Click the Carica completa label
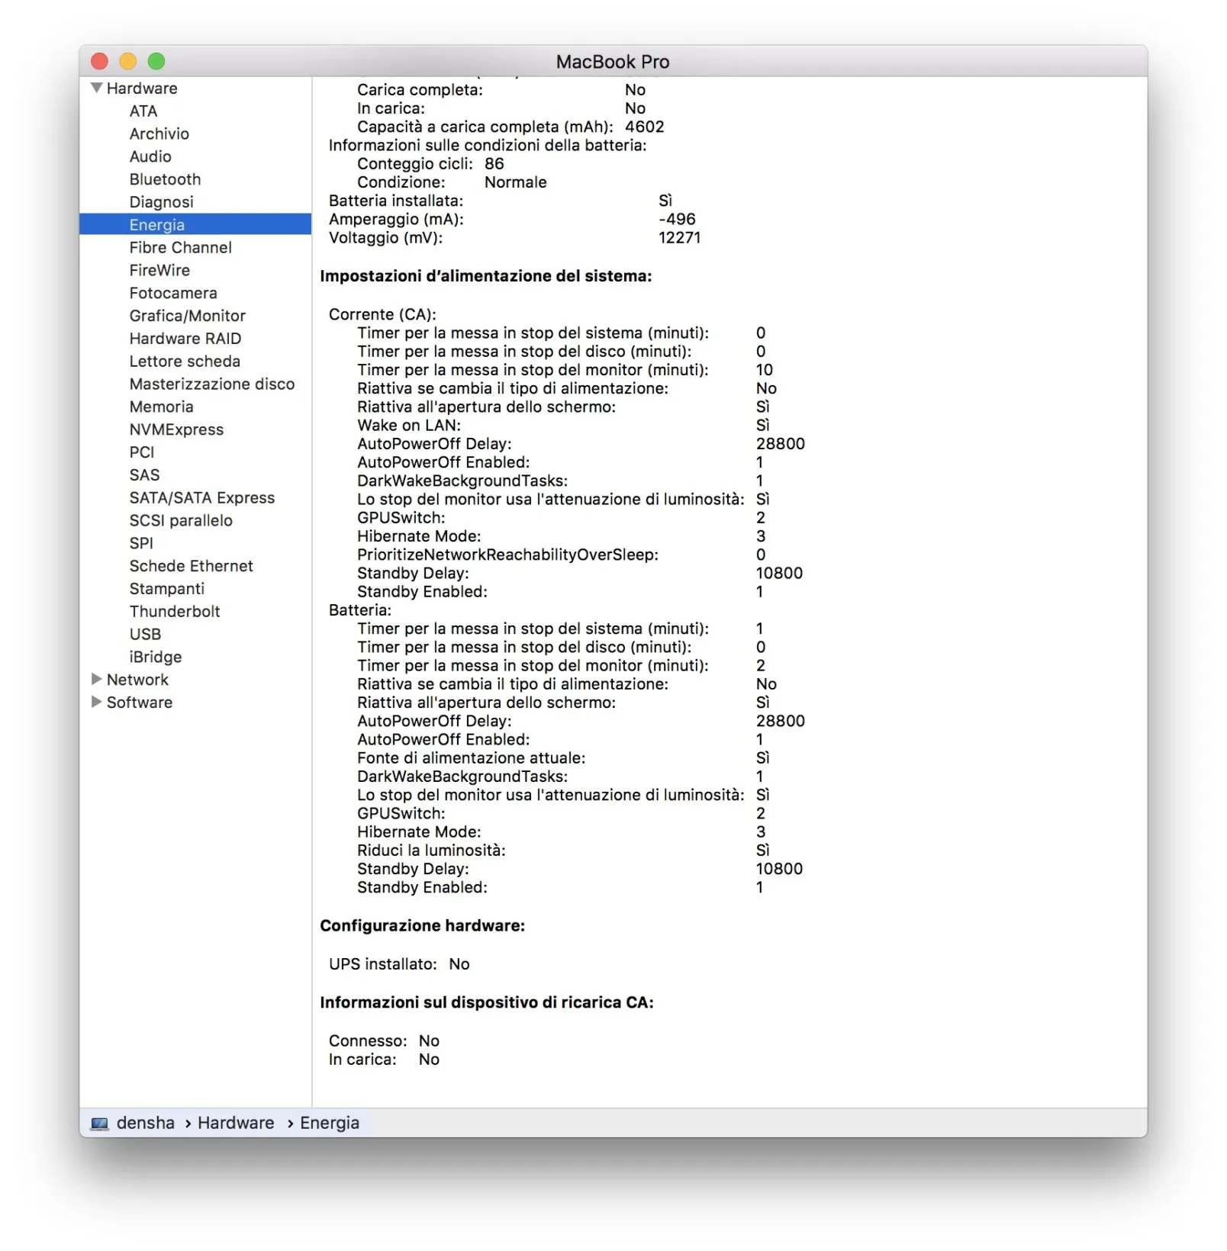This screenshot has height=1251, width=1227. coord(420,90)
